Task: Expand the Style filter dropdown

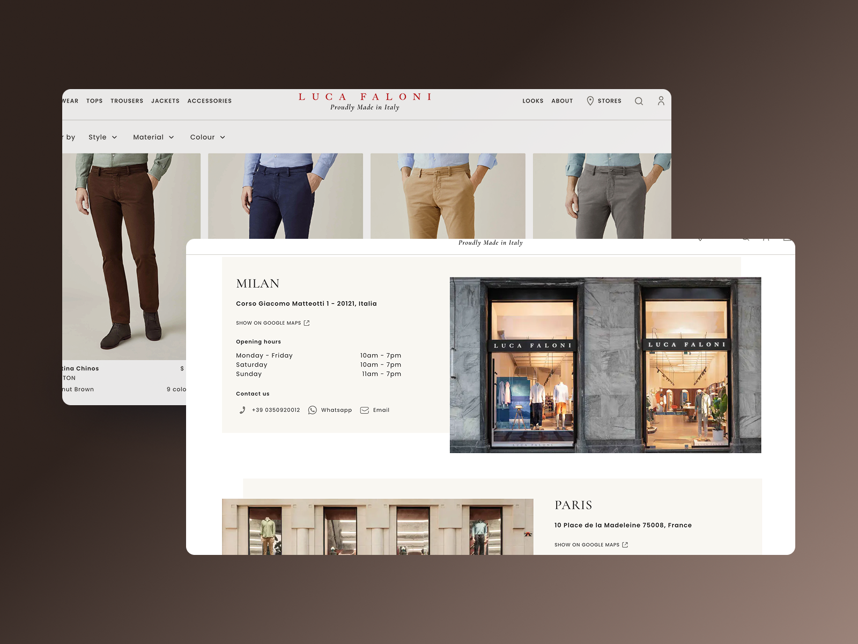Action: coord(103,137)
